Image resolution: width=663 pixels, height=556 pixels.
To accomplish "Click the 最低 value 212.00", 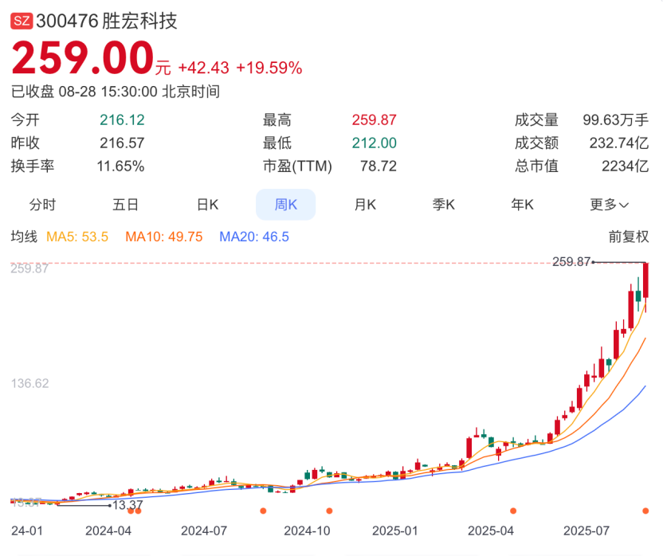I will tap(375, 143).
